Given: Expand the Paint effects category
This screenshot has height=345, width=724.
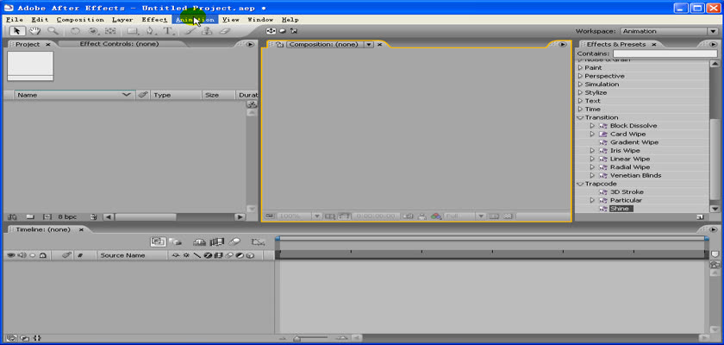Looking at the screenshot, I should 581,67.
